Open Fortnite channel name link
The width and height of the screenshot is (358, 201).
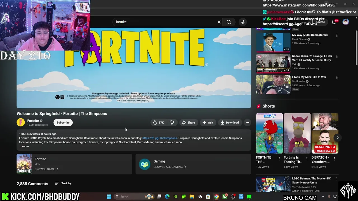(x=33, y=121)
